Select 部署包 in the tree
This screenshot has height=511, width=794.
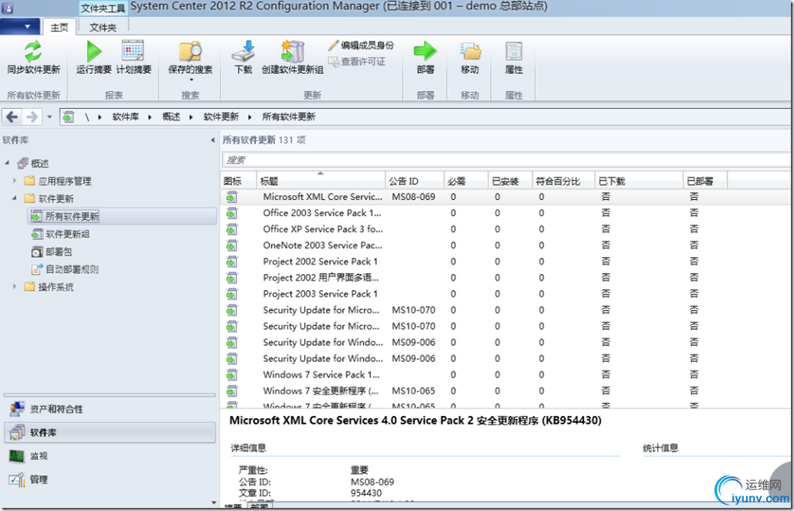pos(59,252)
